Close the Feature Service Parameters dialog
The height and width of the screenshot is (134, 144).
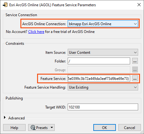pos(139,5)
